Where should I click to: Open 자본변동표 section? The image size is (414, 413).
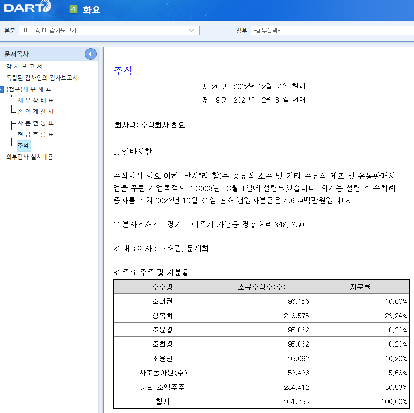coord(36,123)
